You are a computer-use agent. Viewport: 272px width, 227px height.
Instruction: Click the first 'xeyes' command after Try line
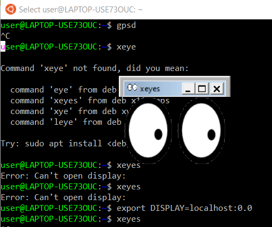coord(128,166)
